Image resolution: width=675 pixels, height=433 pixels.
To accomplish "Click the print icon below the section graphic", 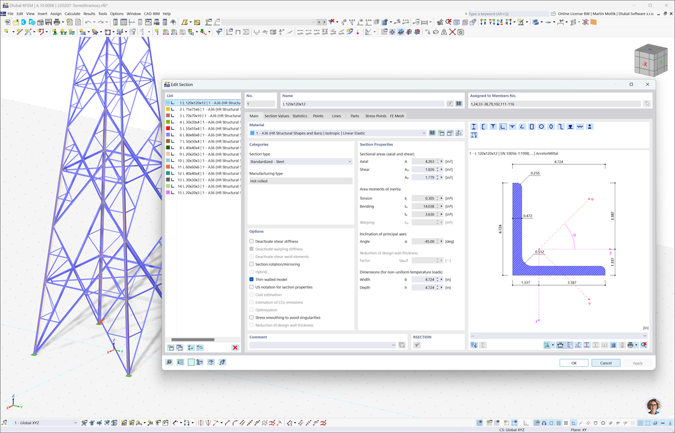I will (x=630, y=345).
